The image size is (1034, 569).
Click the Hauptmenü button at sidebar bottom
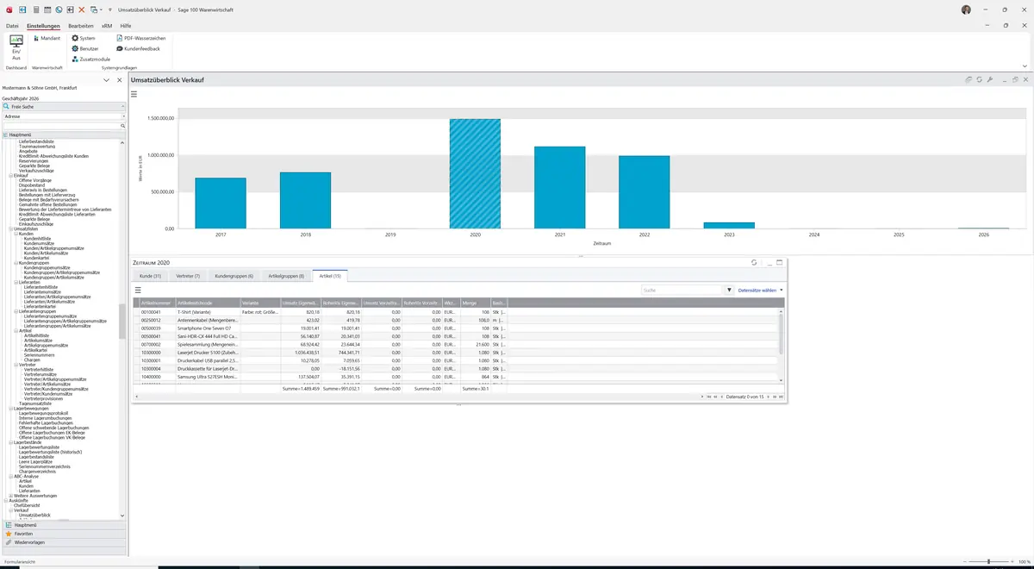point(64,525)
